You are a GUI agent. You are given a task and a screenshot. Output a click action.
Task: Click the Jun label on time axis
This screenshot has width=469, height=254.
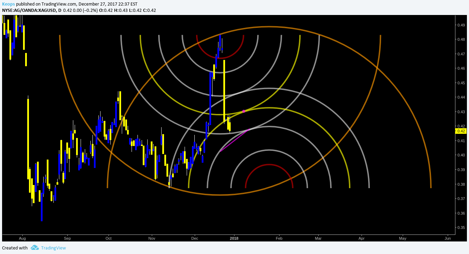point(448,239)
